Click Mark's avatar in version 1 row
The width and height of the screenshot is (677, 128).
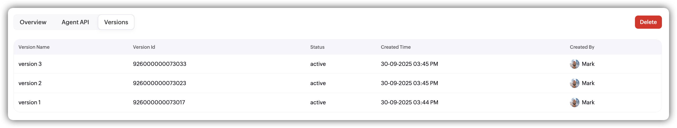[x=574, y=102]
